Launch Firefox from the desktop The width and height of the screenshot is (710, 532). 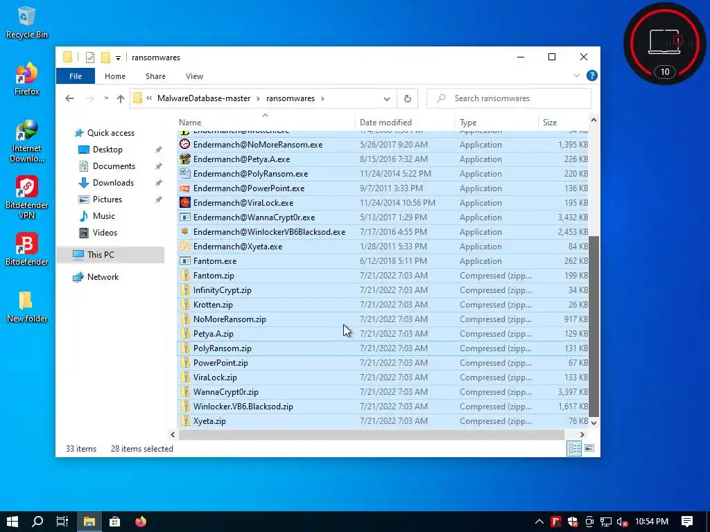26,79
